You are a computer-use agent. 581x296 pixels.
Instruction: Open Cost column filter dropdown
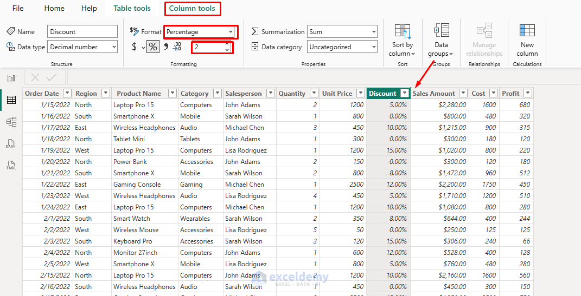pos(493,93)
